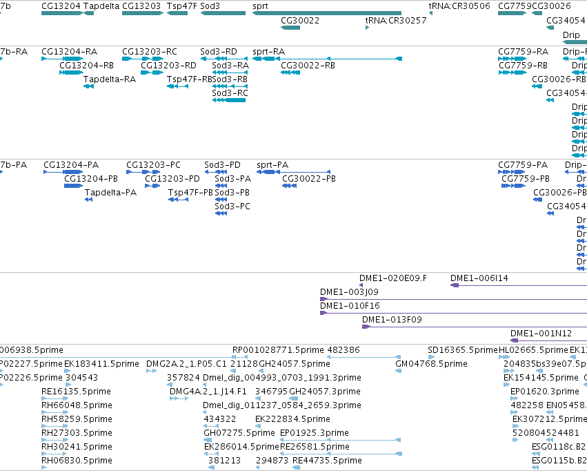Open the CG30026-PB protein label
The width and height of the screenshot is (587, 471).
click(559, 193)
